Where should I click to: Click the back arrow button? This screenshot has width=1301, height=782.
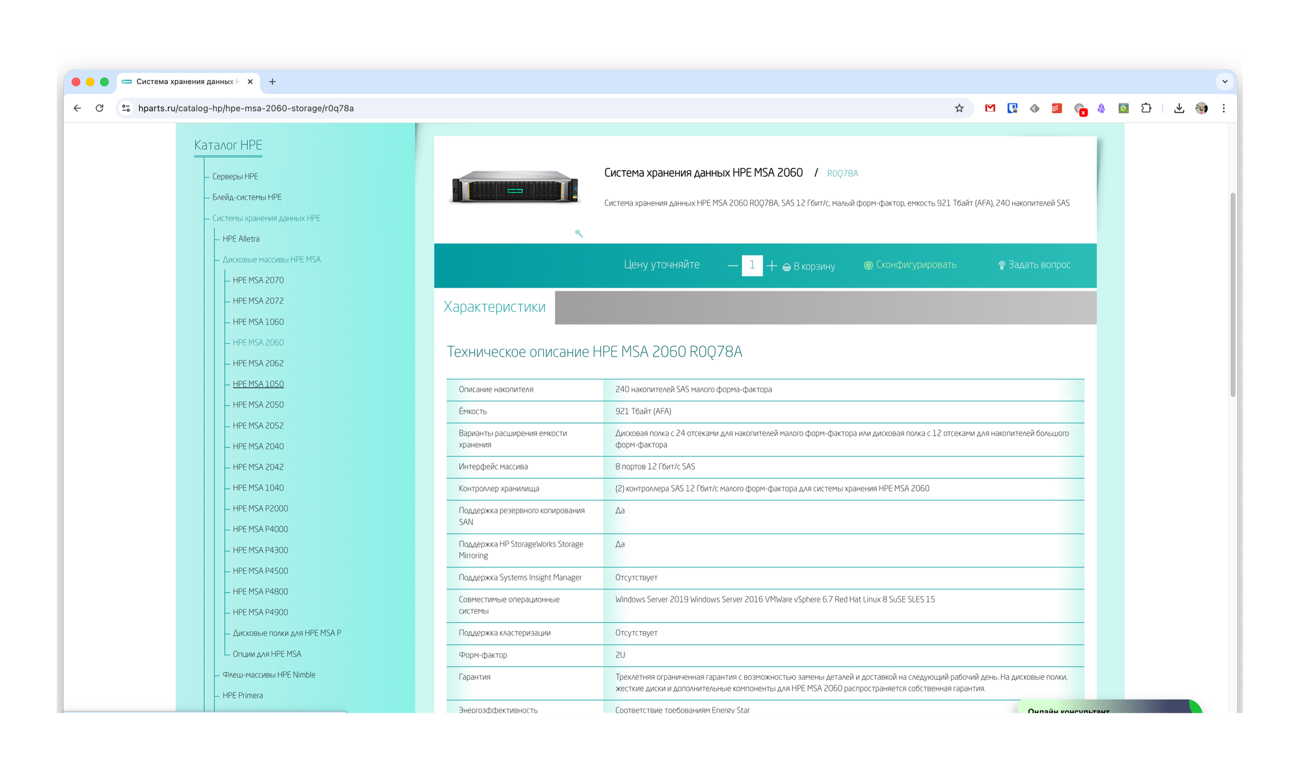coord(77,108)
